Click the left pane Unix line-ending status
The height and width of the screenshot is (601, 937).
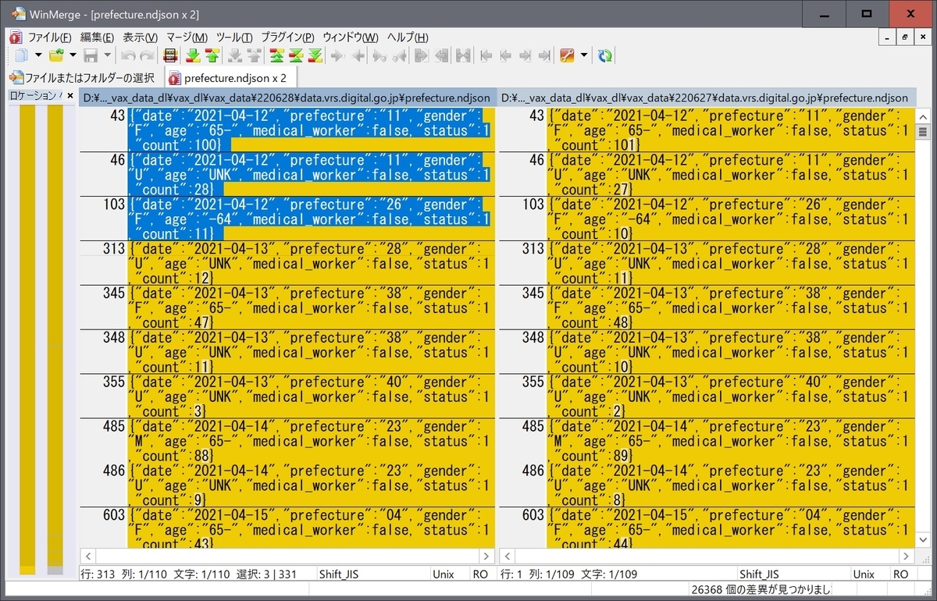443,574
